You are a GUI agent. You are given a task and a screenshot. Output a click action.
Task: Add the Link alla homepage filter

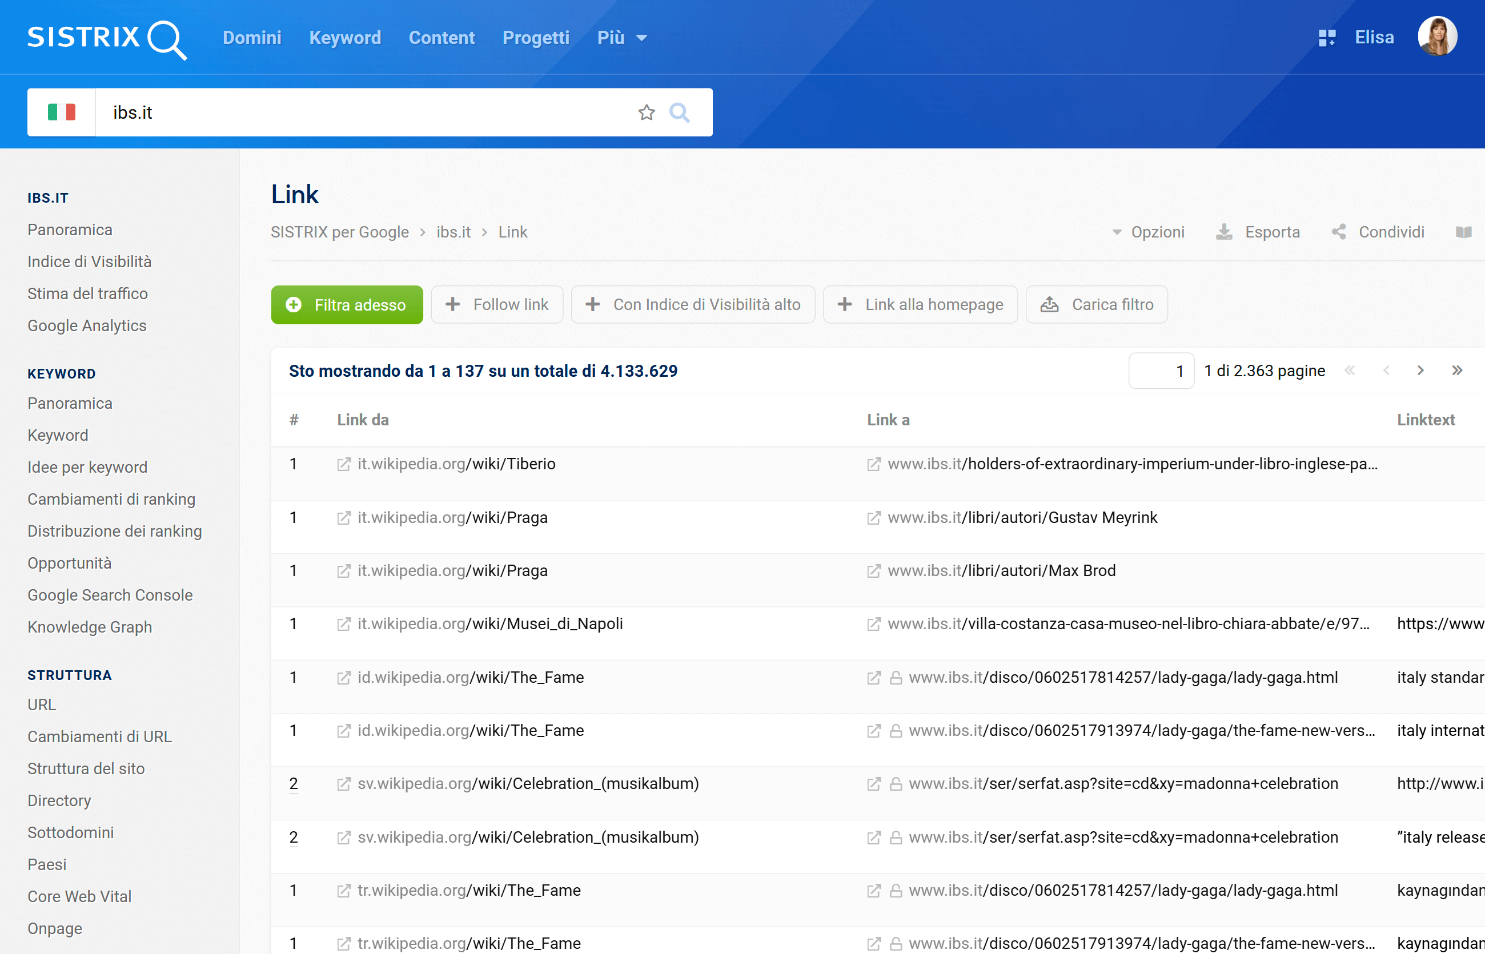click(x=920, y=304)
